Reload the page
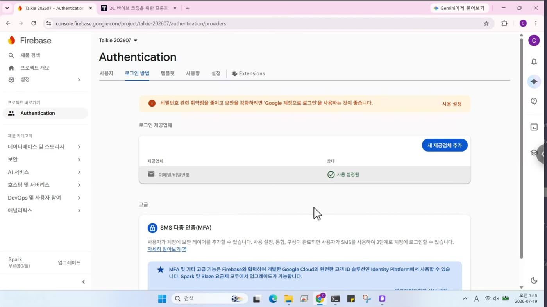 point(34,23)
